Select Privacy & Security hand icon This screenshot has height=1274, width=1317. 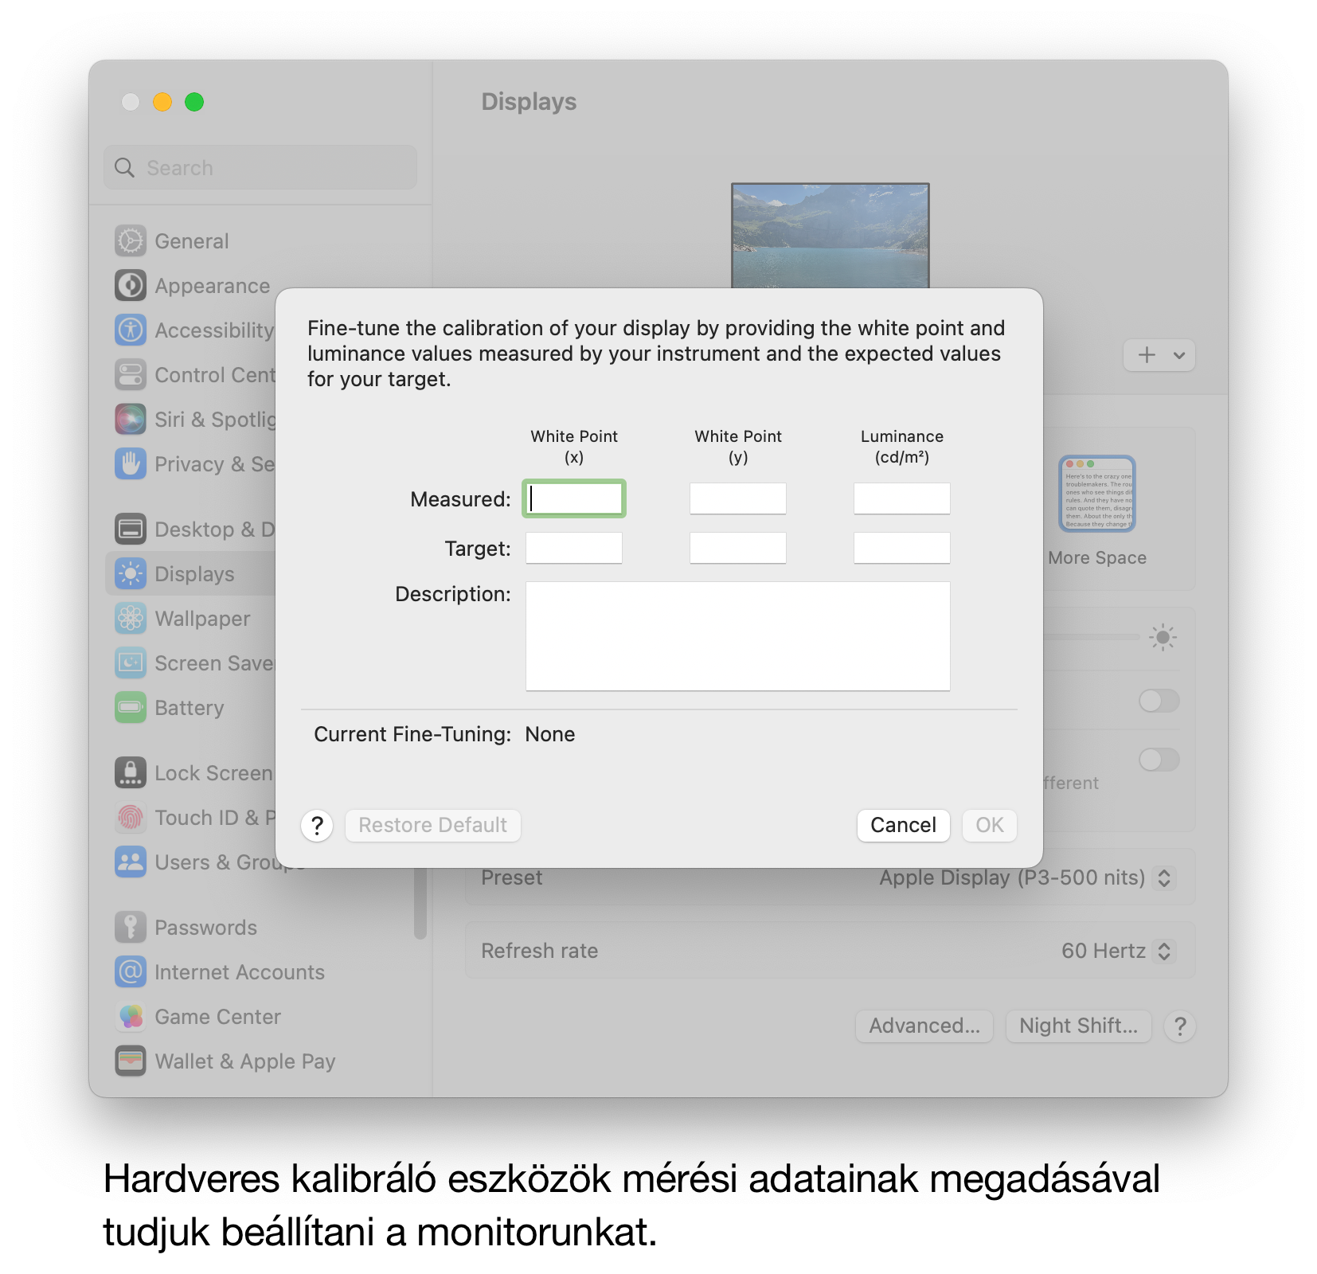click(131, 463)
